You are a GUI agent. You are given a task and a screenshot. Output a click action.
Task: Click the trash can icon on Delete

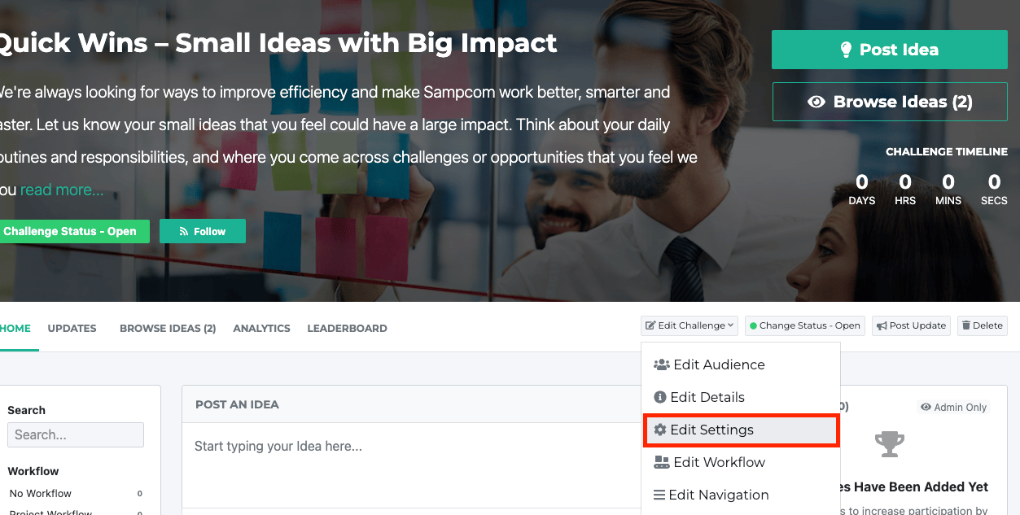pos(966,325)
